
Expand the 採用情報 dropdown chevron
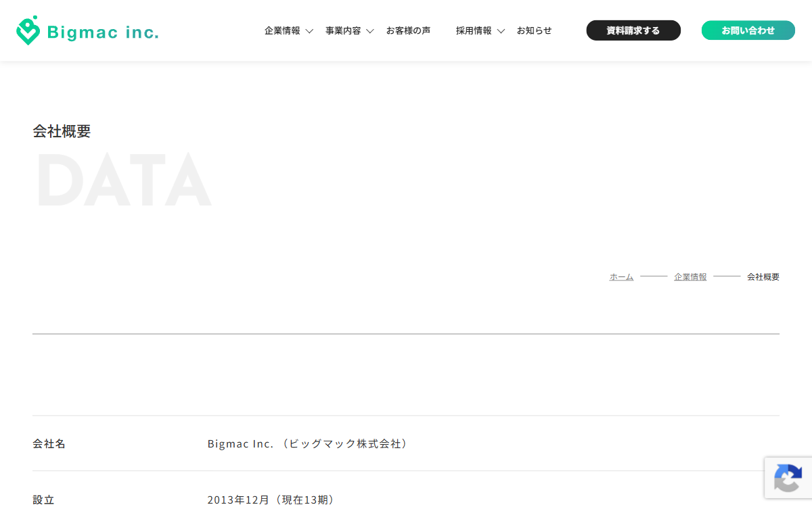coord(501,31)
